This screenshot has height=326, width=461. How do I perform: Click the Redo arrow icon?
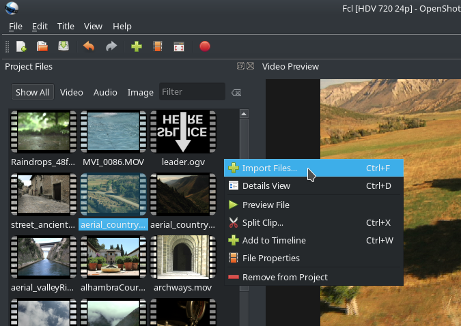pos(111,46)
